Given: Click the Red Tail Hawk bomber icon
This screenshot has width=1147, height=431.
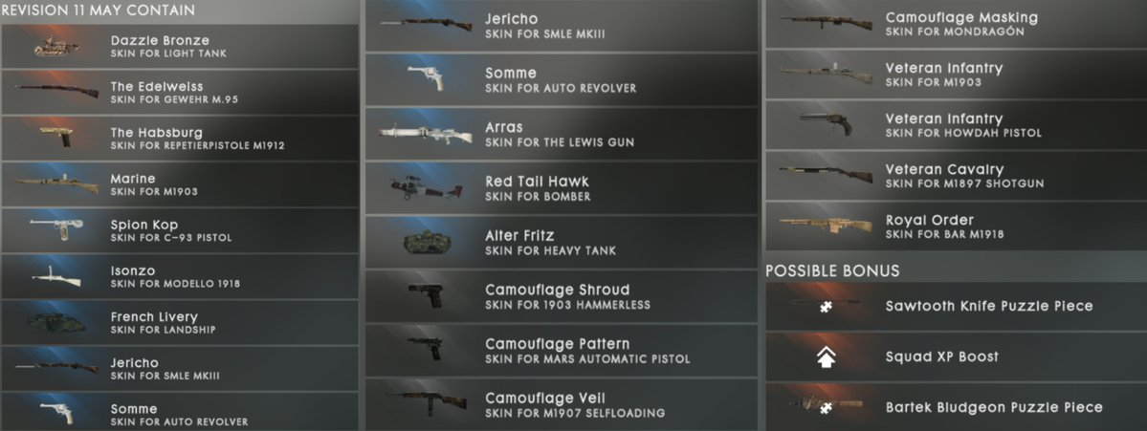Looking at the screenshot, I should point(426,187).
